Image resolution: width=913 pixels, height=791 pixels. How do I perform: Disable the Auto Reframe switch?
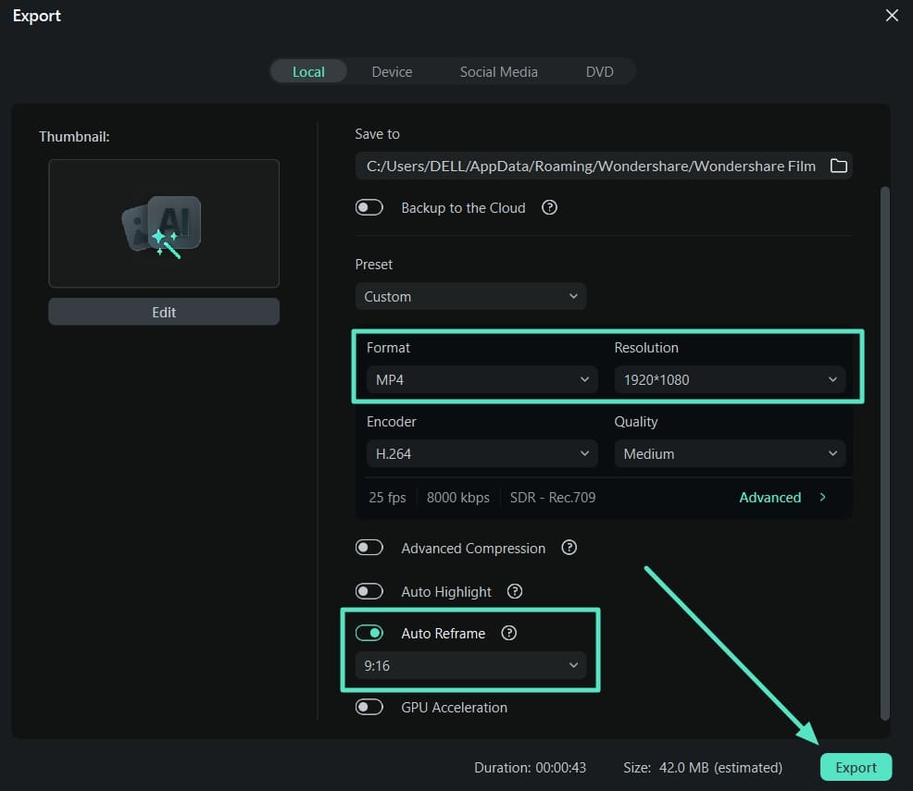point(369,633)
